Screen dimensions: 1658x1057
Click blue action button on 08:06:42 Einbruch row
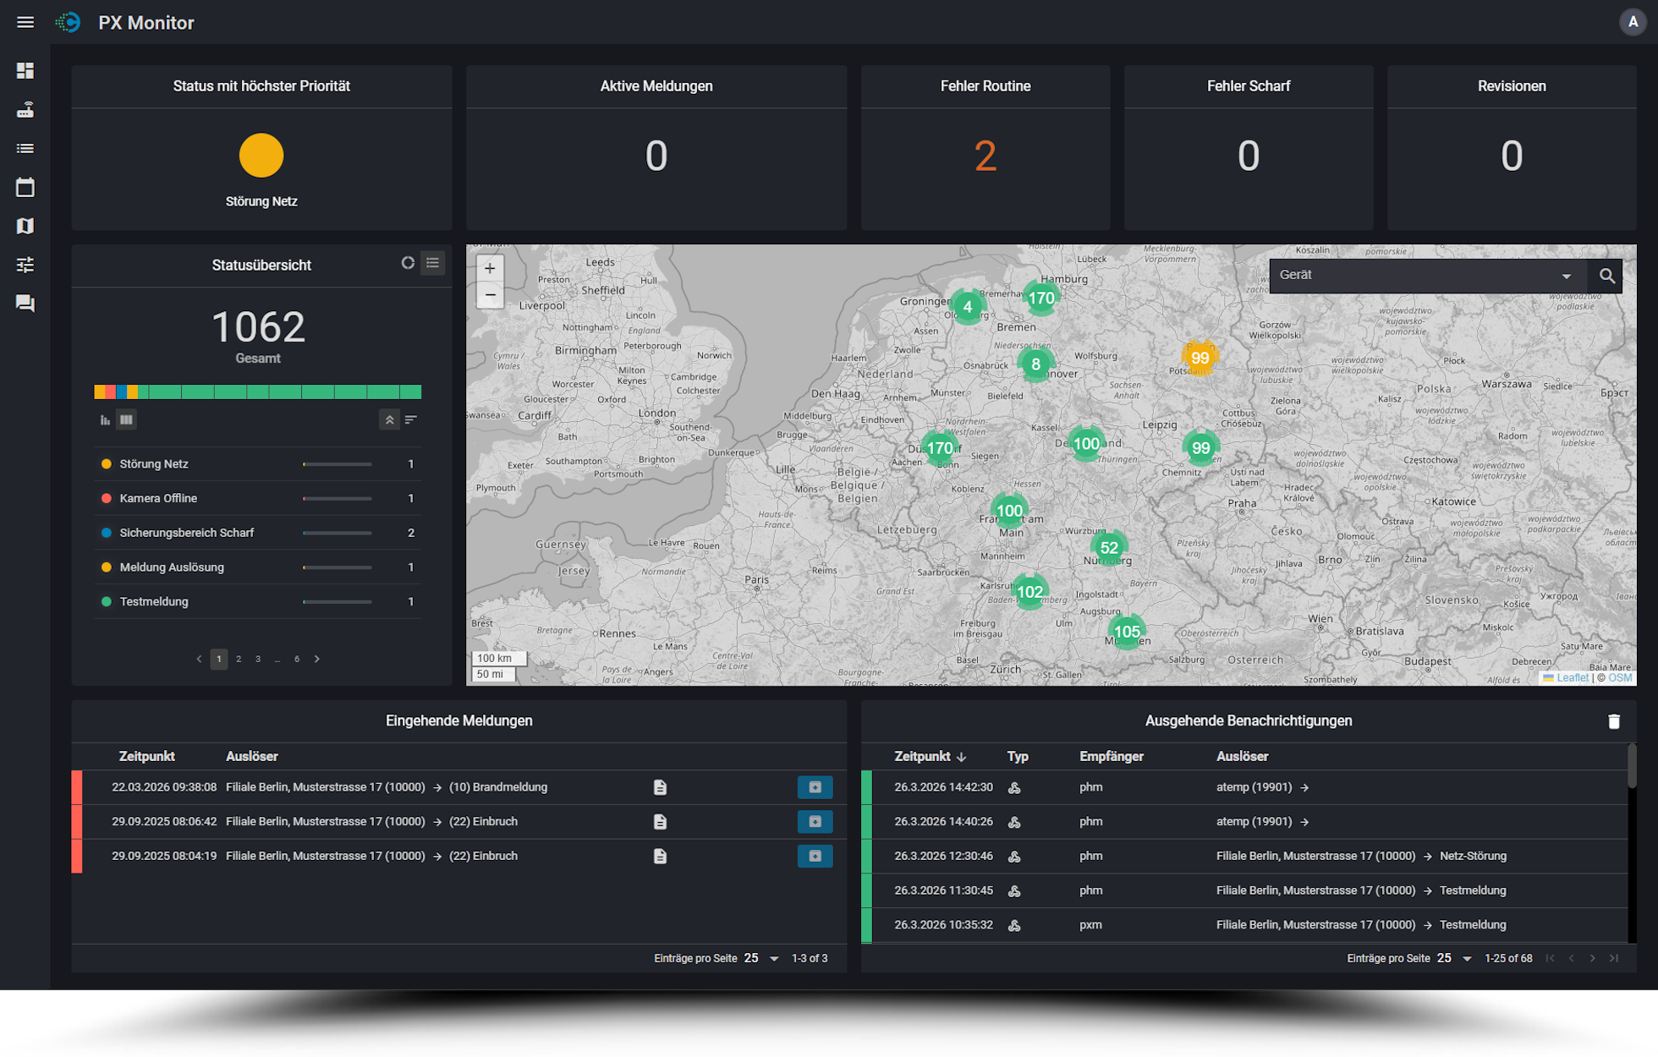815,822
